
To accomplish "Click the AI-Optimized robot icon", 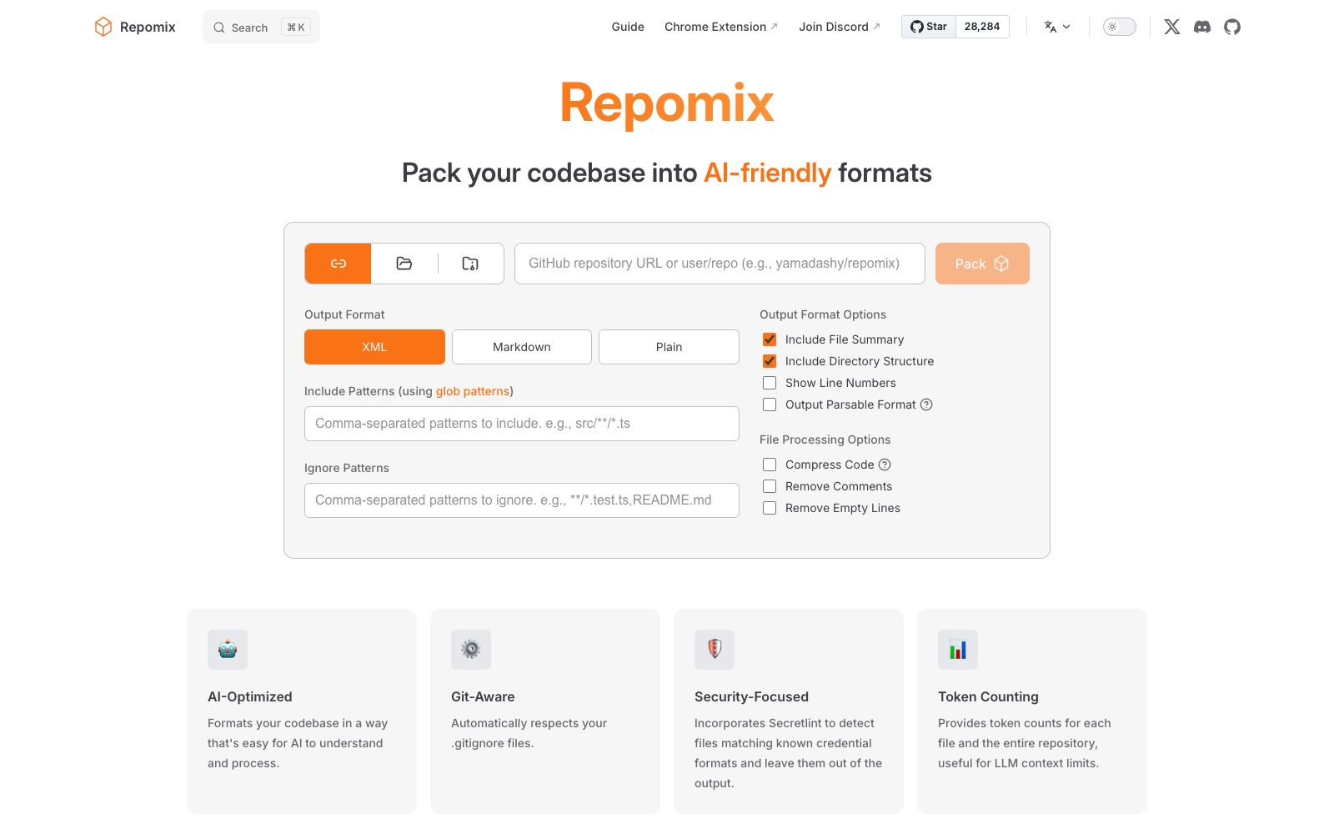I will 228,650.
